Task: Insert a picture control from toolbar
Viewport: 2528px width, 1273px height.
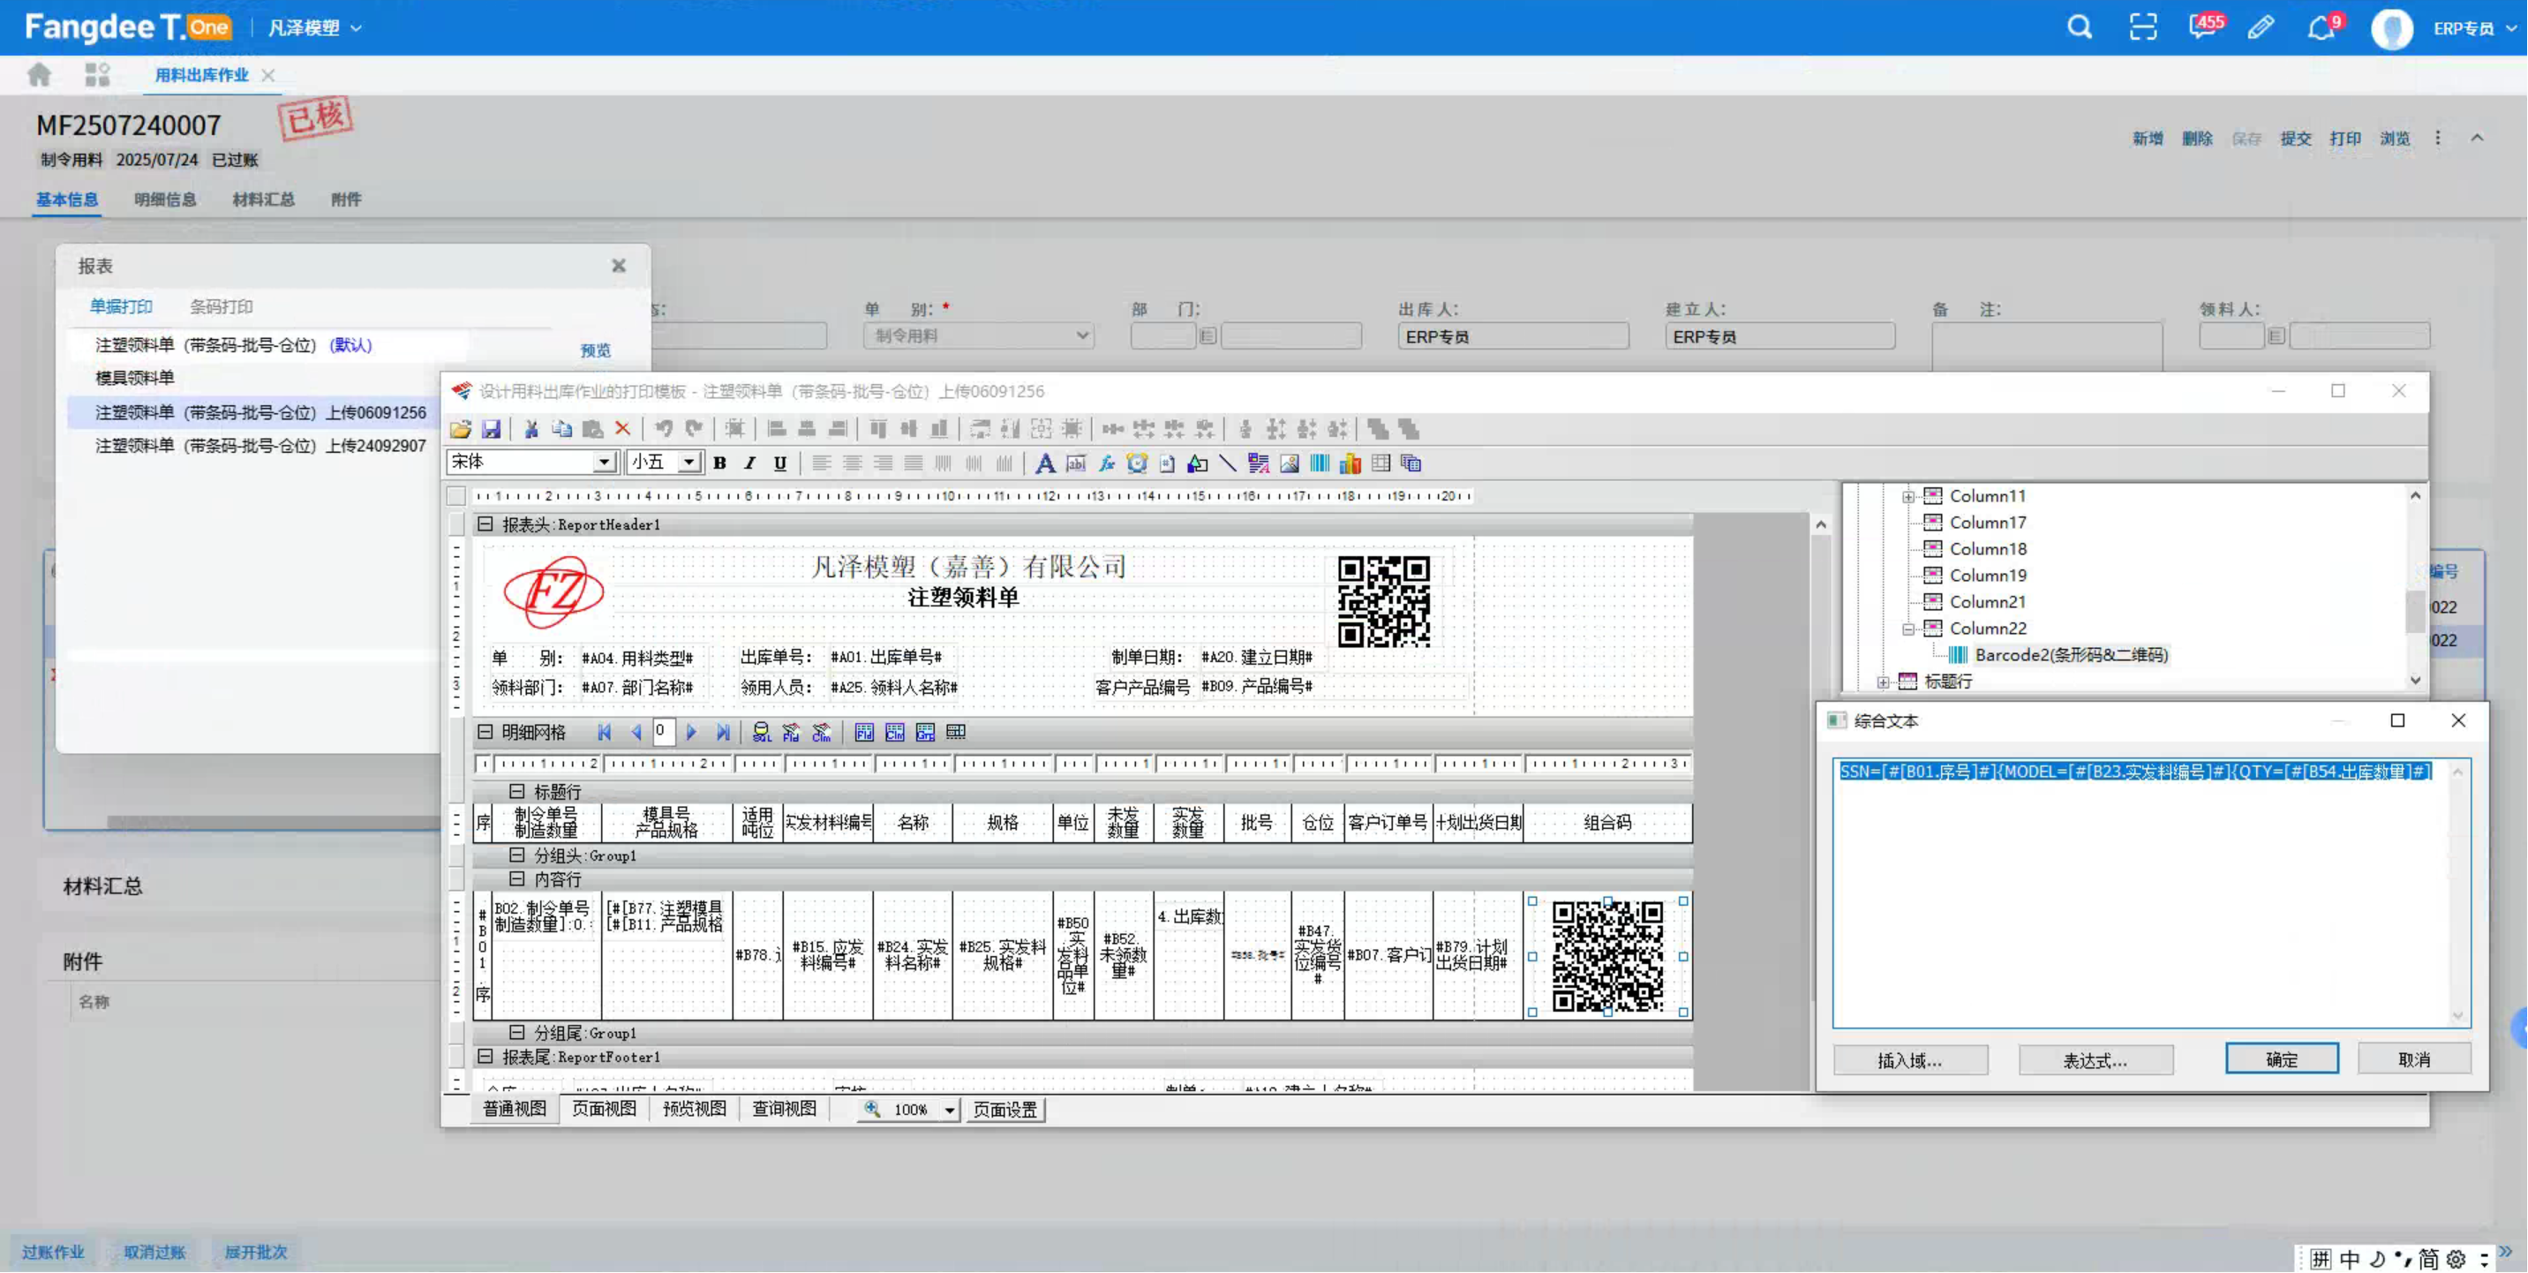Action: click(1290, 463)
